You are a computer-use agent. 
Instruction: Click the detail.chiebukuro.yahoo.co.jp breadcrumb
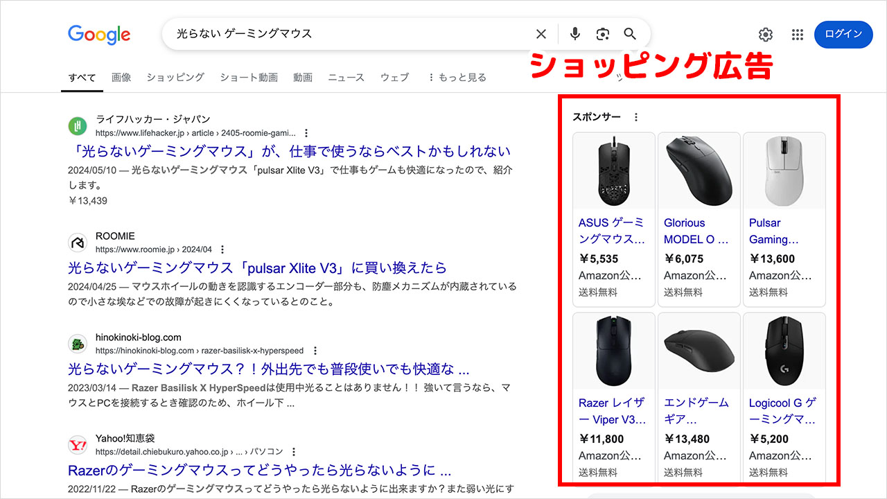pos(189,452)
